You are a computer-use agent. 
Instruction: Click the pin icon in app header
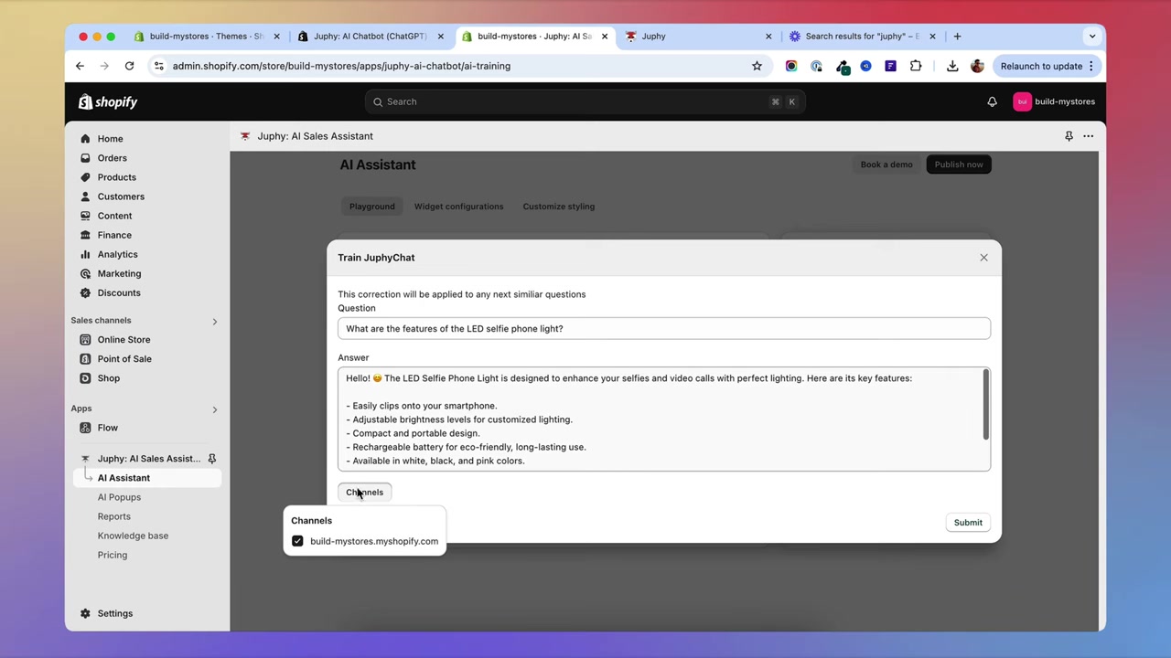click(1069, 136)
